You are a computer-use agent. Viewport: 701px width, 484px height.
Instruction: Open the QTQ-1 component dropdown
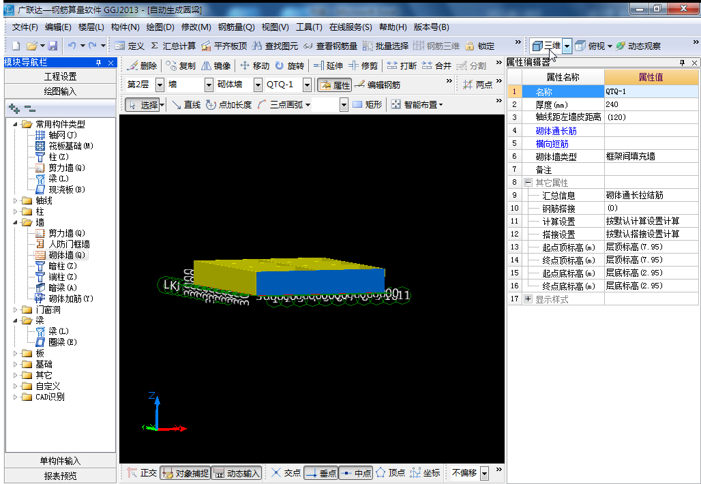[x=307, y=85]
